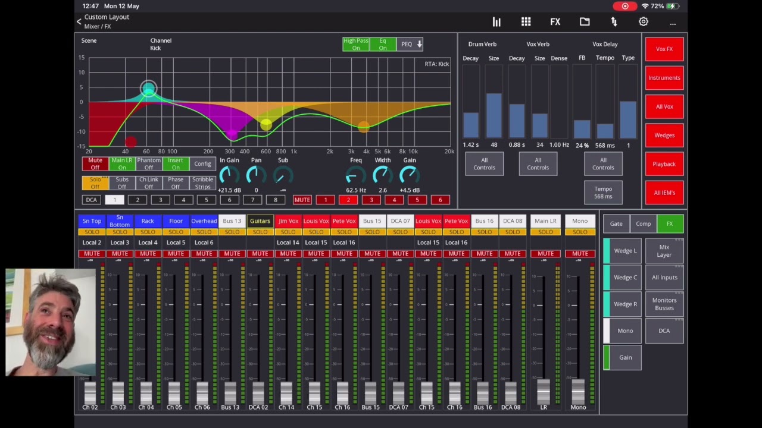This screenshot has width=762, height=428.
Task: Toggle the Phase Off button
Action: tap(176, 183)
